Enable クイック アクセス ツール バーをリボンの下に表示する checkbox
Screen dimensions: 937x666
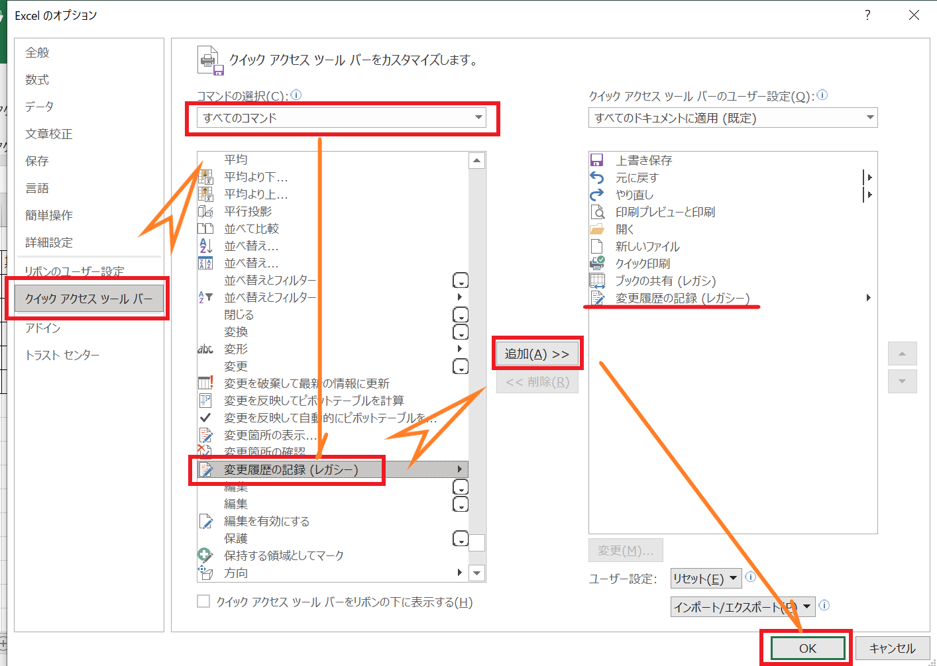tap(203, 601)
